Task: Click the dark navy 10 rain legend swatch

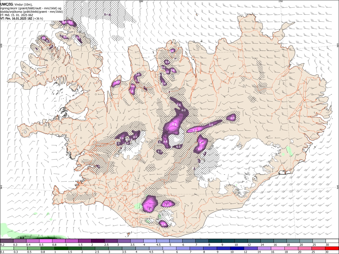Action: (x=237, y=248)
